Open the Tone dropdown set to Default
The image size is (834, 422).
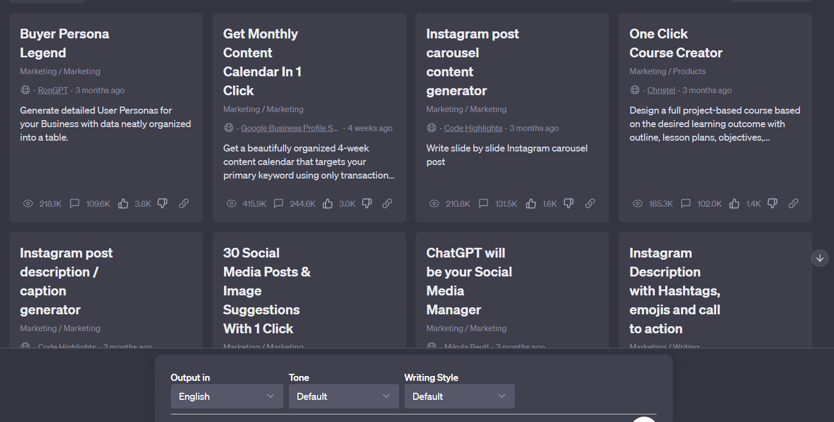pyautogui.click(x=343, y=396)
